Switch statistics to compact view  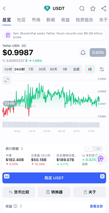(89, 149)
